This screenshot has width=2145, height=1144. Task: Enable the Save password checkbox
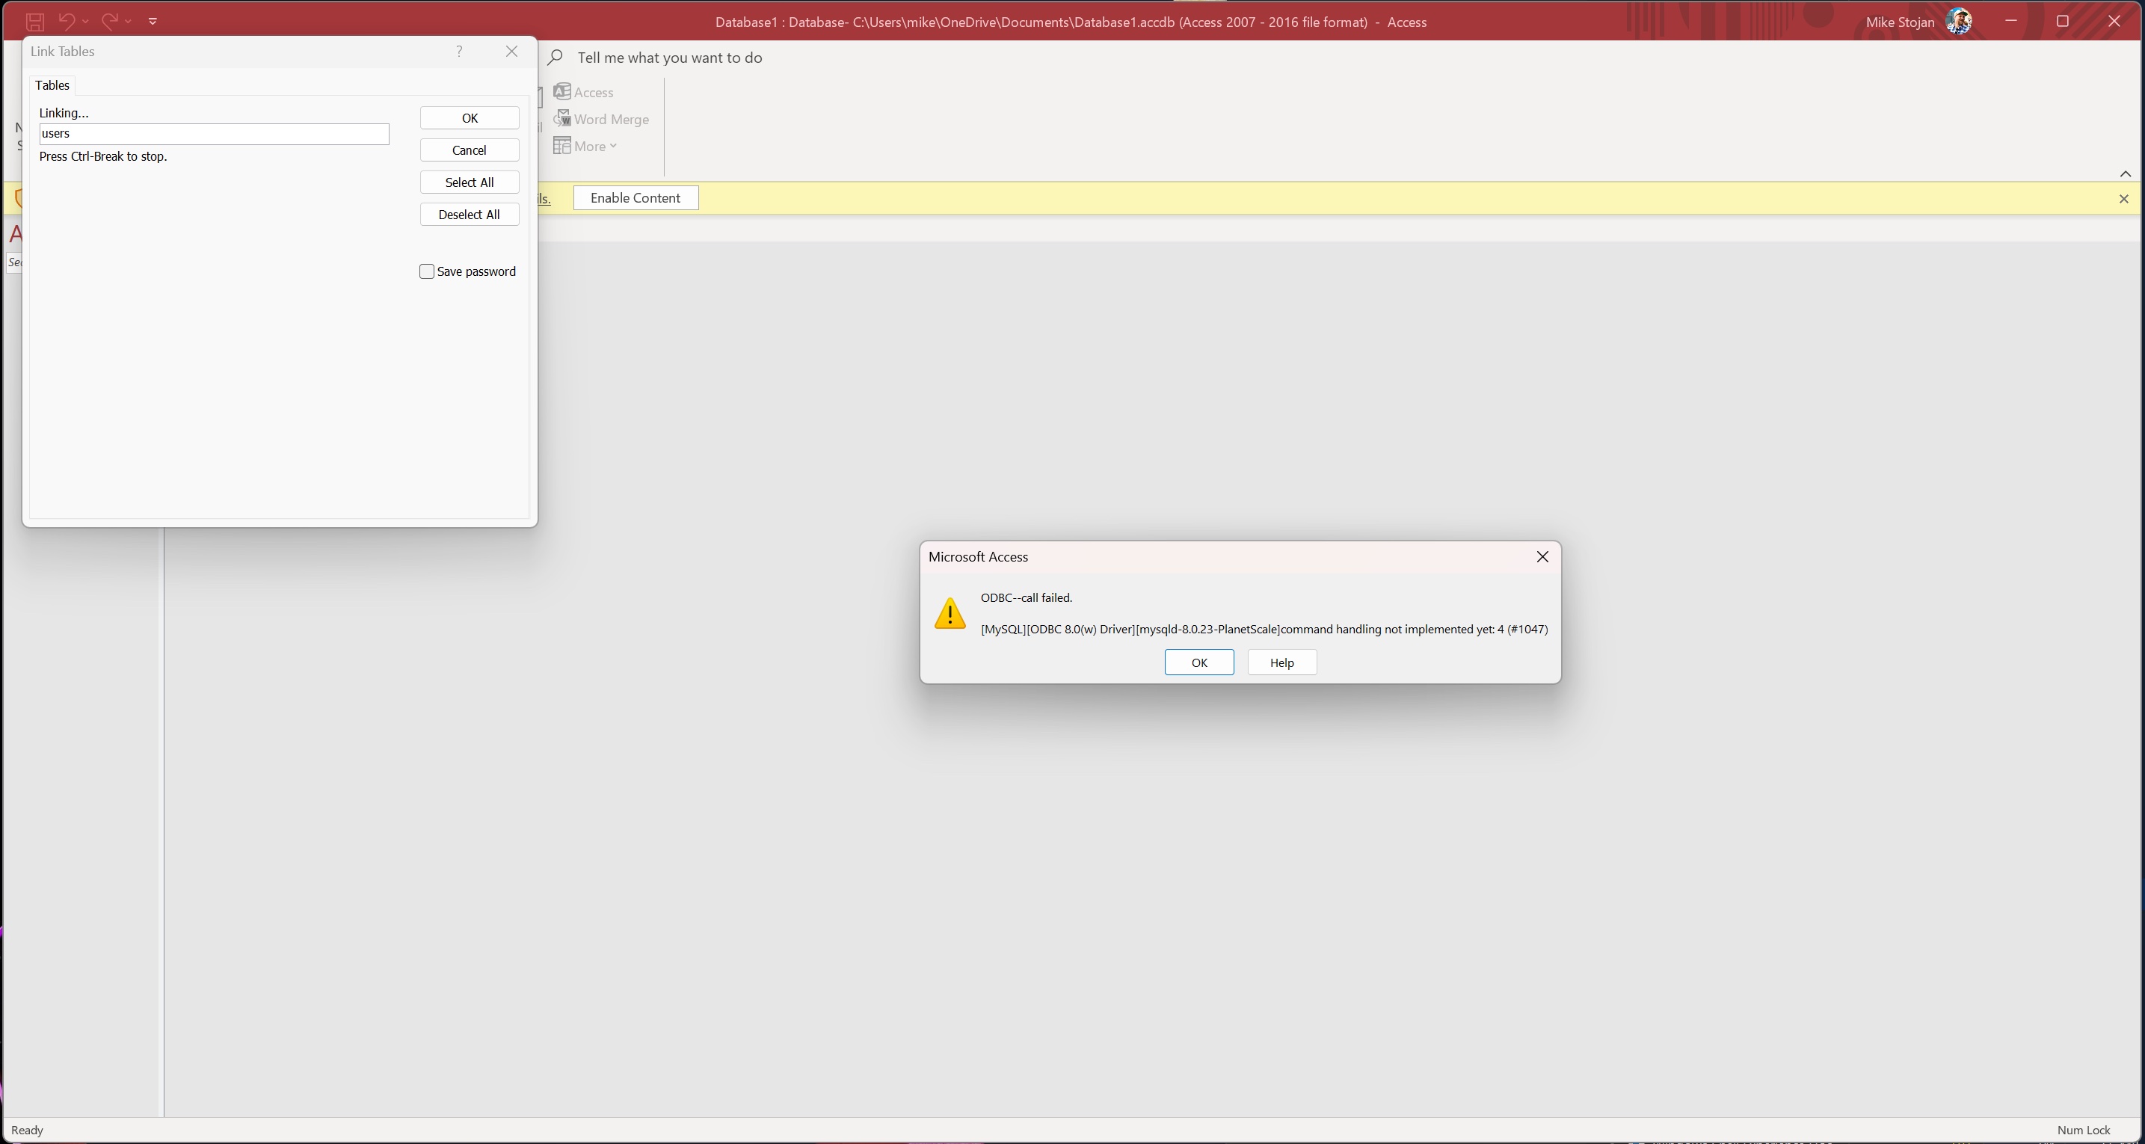point(427,271)
